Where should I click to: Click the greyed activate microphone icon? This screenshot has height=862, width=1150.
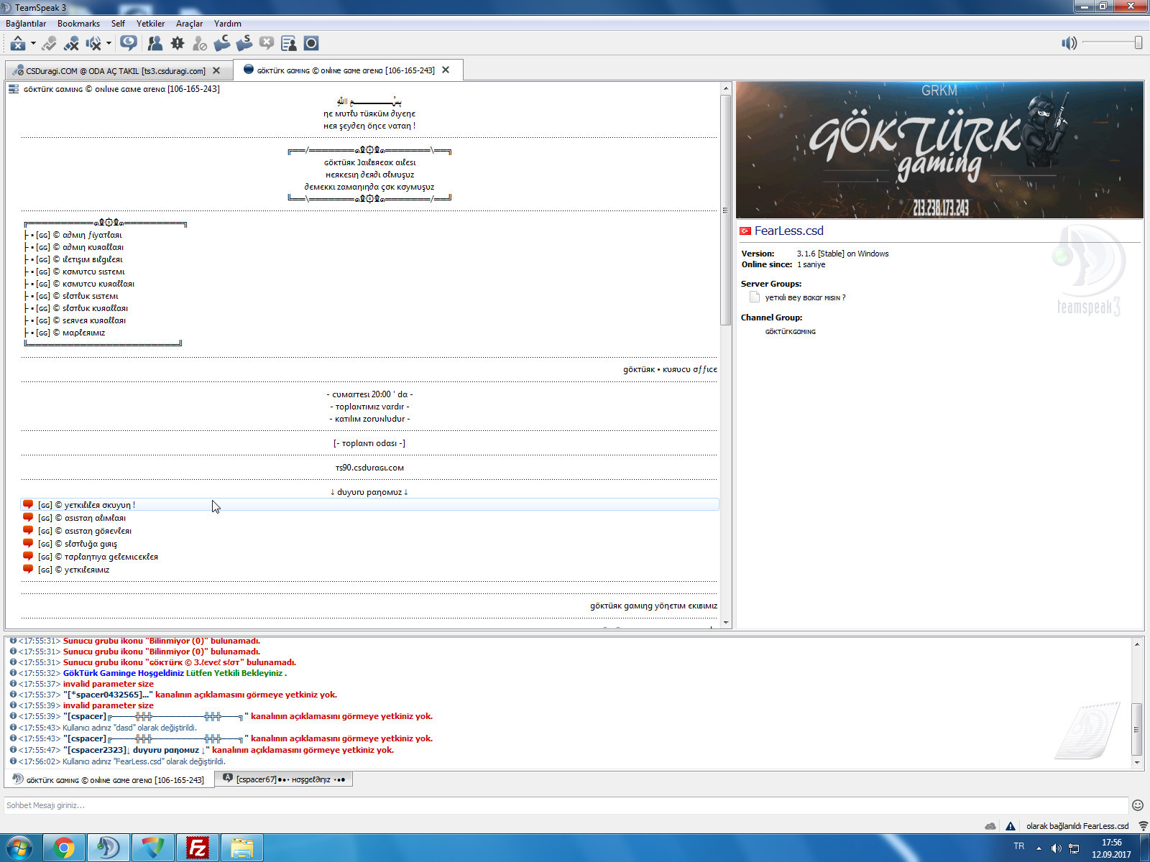pyautogui.click(x=49, y=44)
